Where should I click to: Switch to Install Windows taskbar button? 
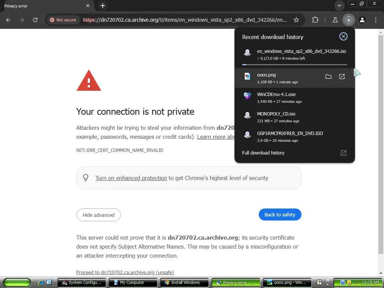(183, 282)
